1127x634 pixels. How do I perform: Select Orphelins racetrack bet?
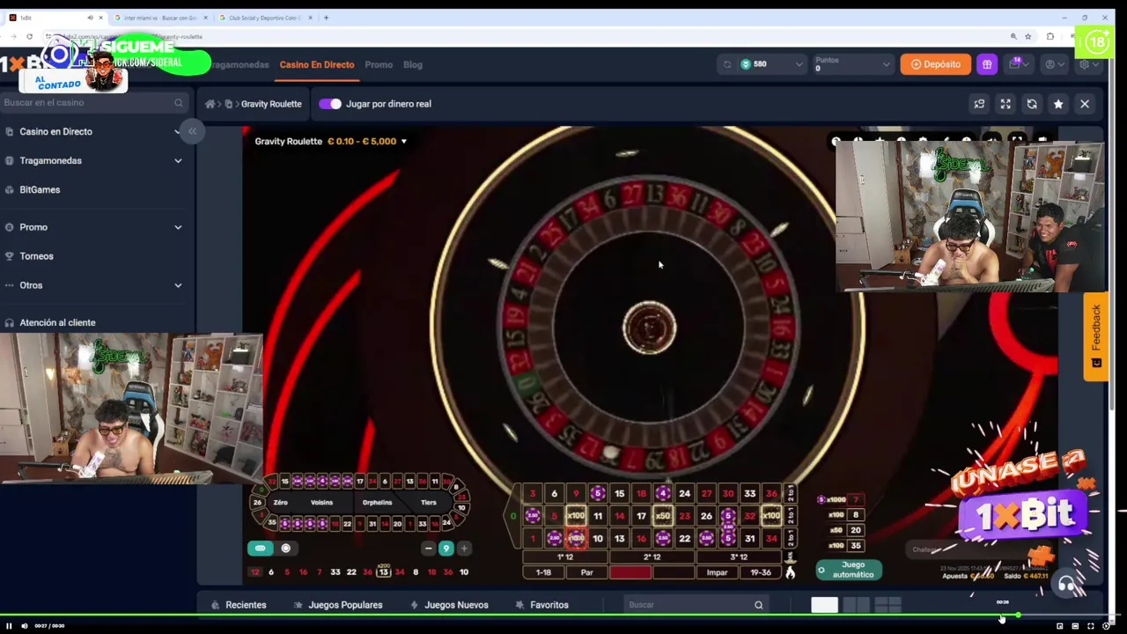(377, 503)
